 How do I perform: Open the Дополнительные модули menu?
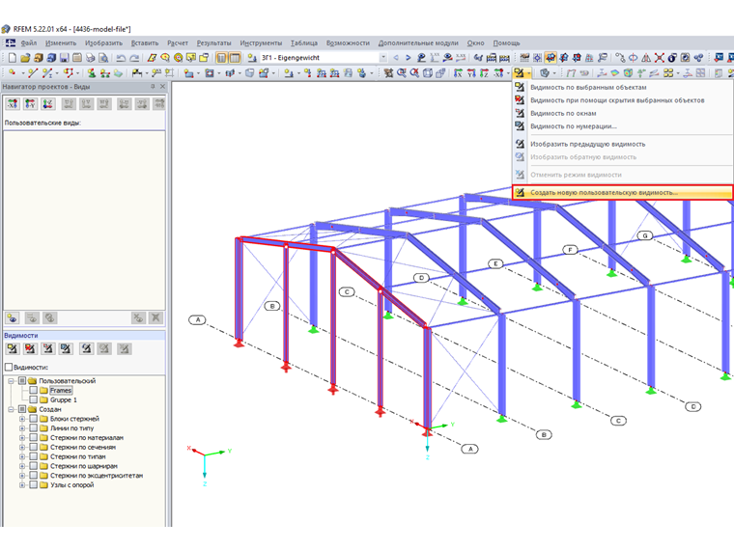pos(418,43)
